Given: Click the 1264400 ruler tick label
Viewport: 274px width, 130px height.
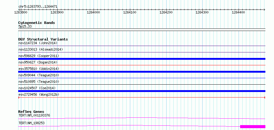Looking at the screenshot, I should click(x=239, y=12).
